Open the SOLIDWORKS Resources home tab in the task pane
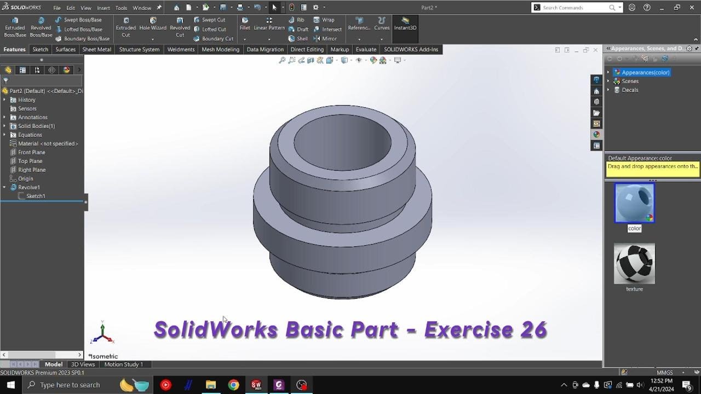 [x=596, y=91]
